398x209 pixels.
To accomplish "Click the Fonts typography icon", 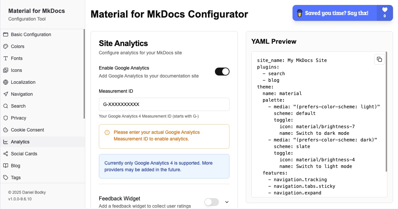I will click(x=5, y=58).
